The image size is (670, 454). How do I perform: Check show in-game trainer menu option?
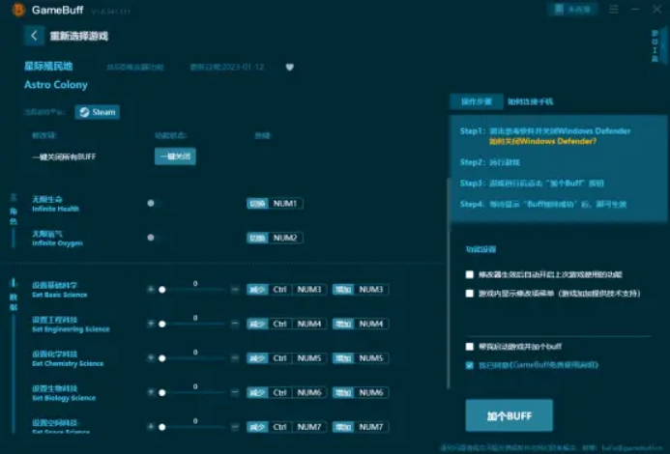[x=470, y=294]
